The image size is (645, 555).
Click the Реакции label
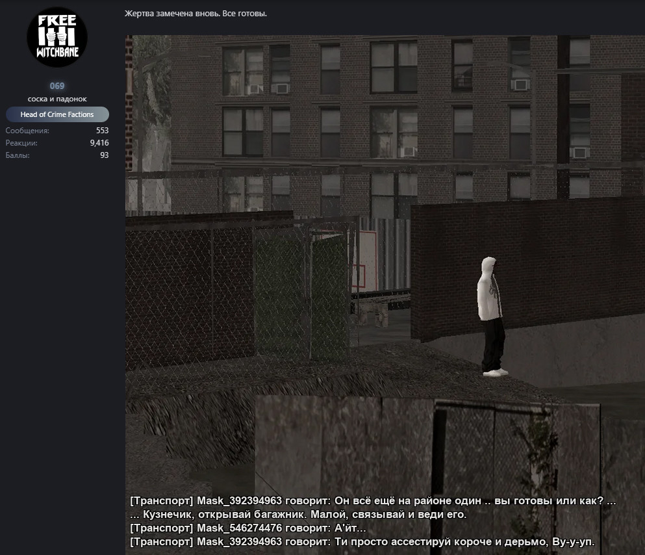(21, 143)
